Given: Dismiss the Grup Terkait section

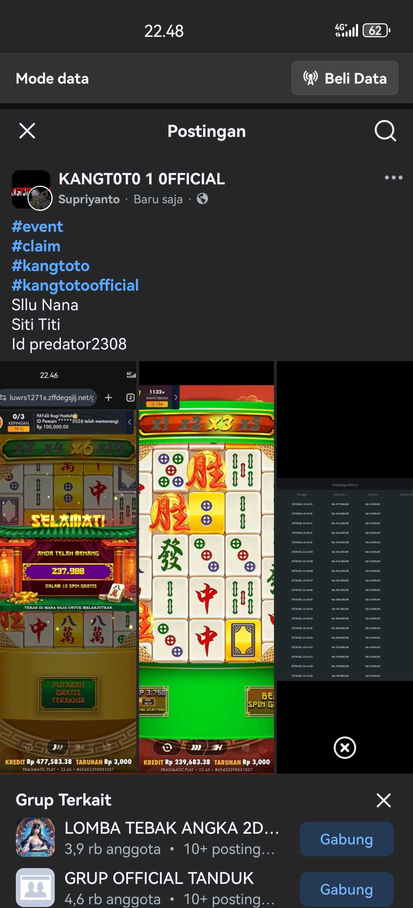Looking at the screenshot, I should pos(383,800).
